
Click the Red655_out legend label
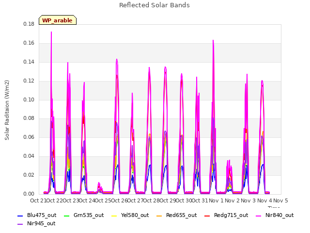181,216
